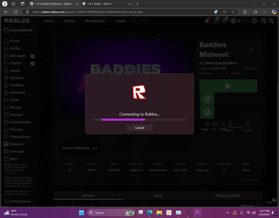Open Avatar in the left sidebar
279x218 pixels.
12,71
